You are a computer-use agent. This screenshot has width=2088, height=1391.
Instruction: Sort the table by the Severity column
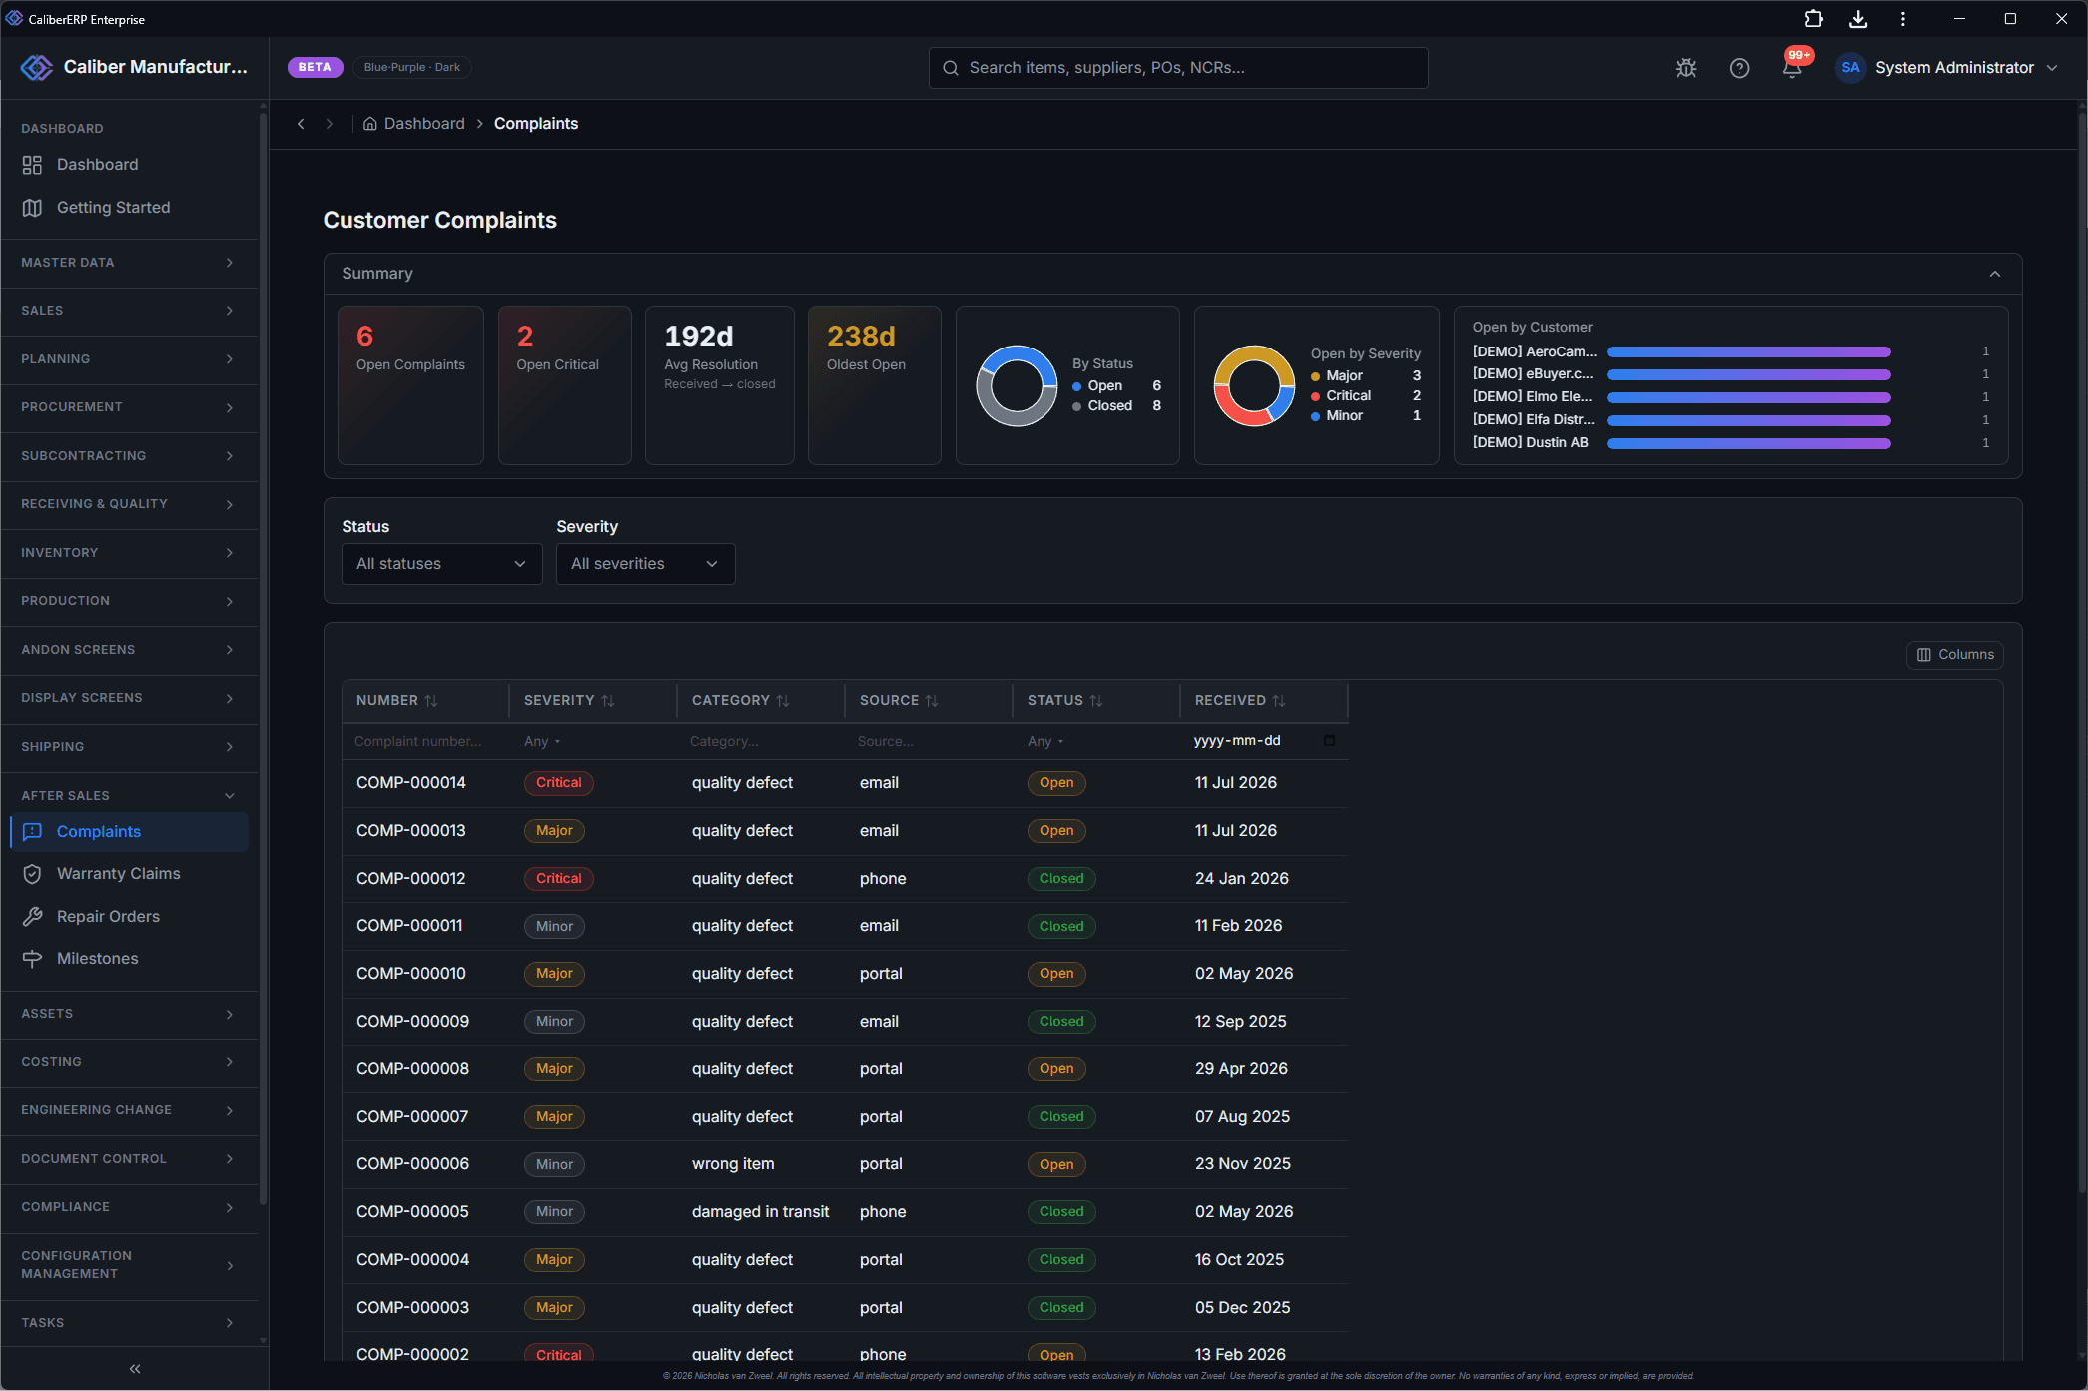[x=569, y=701]
